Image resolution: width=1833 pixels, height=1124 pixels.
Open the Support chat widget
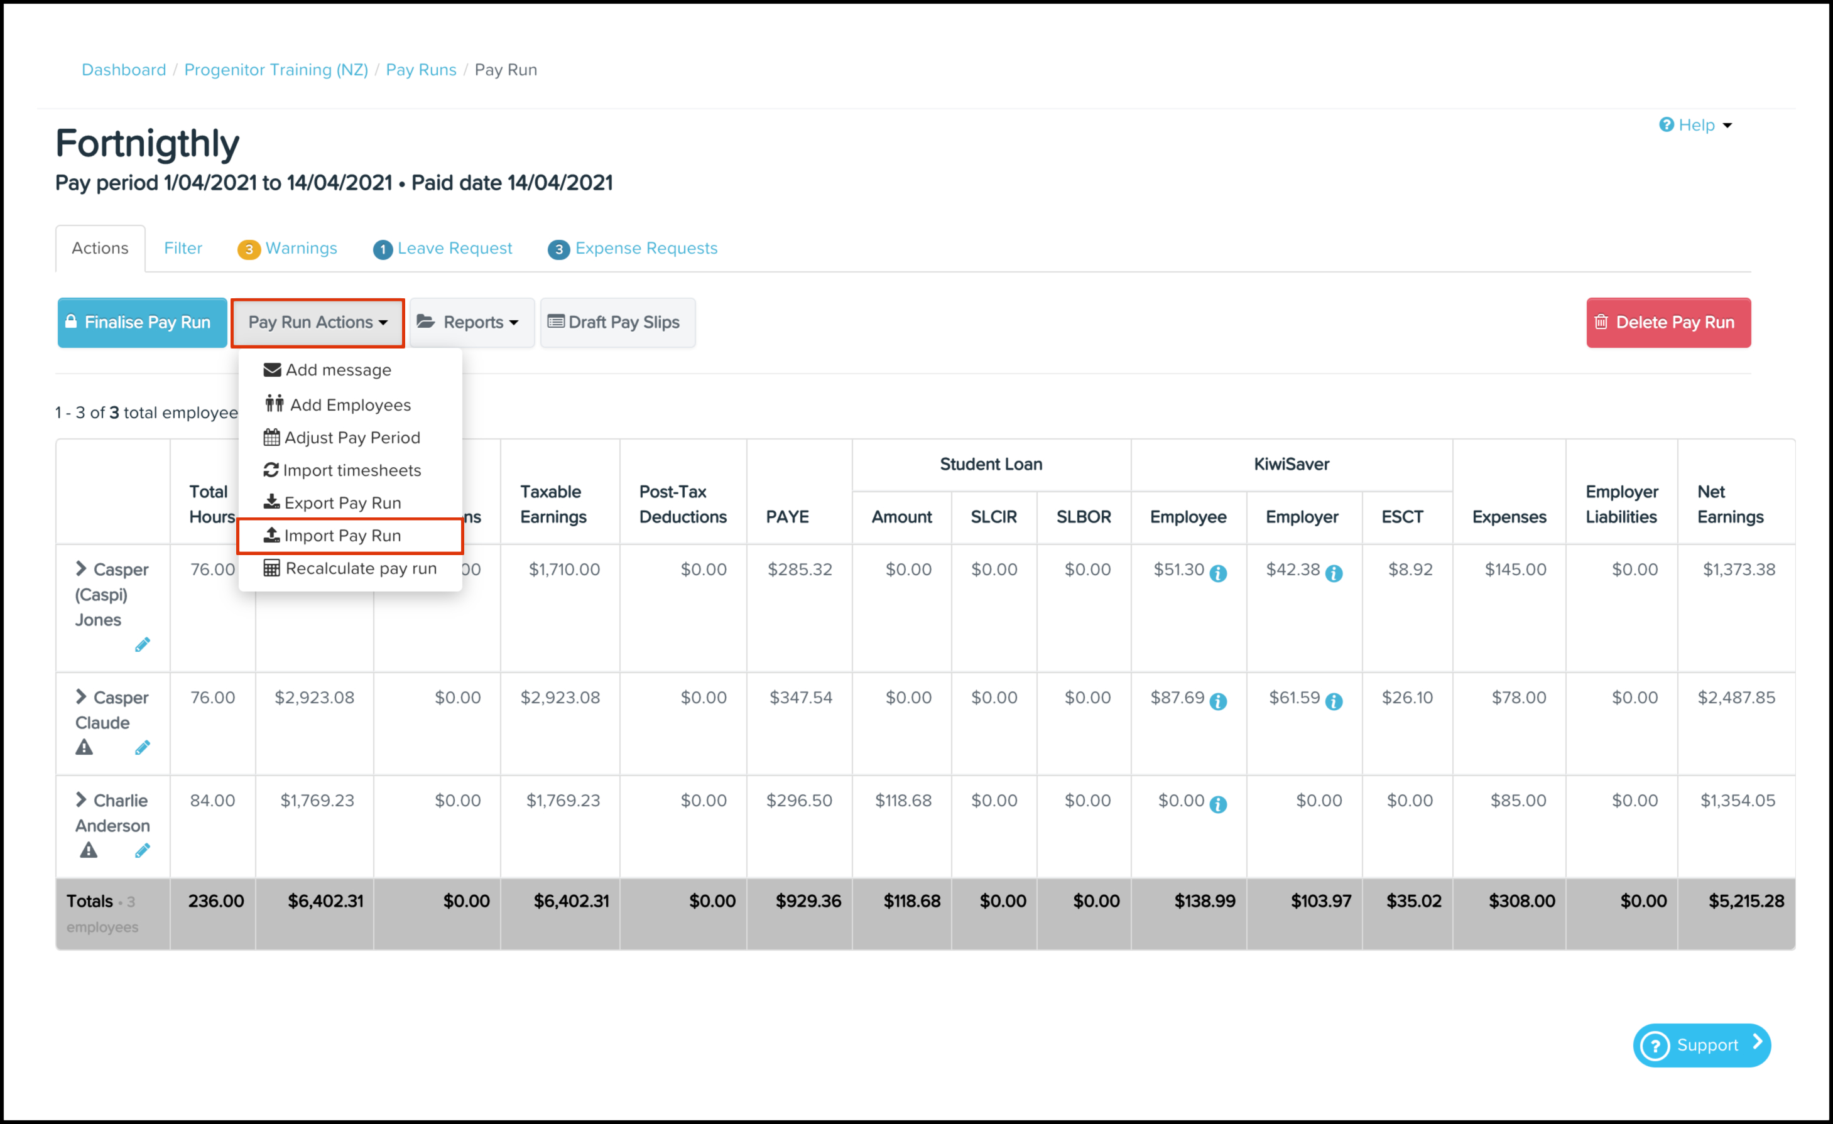(1701, 1046)
